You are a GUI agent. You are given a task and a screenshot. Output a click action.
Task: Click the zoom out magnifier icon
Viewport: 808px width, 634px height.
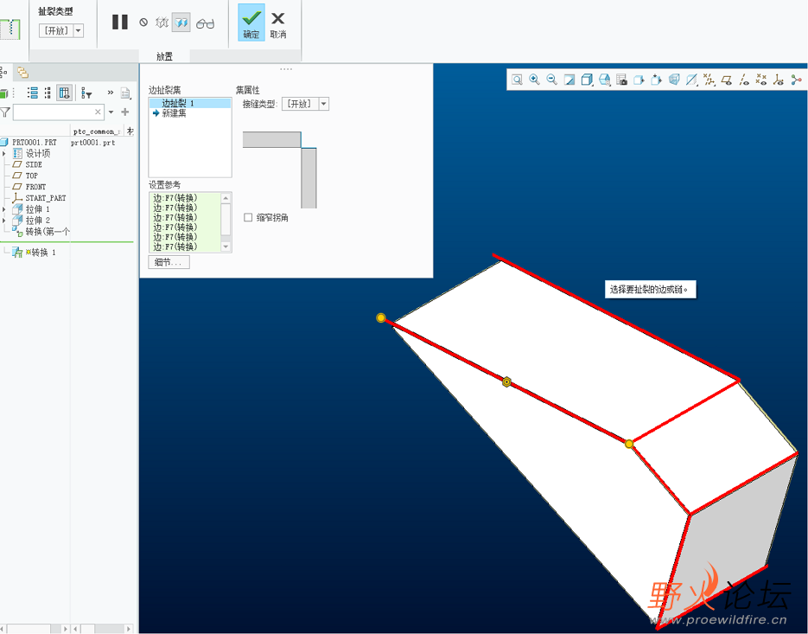click(551, 80)
